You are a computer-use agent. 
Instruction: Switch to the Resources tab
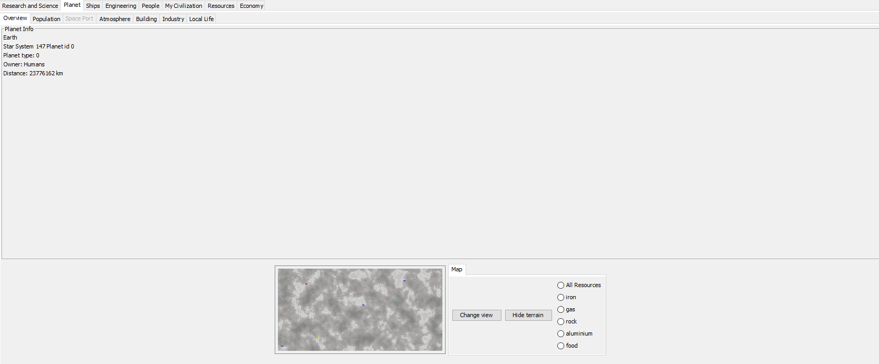coord(221,6)
